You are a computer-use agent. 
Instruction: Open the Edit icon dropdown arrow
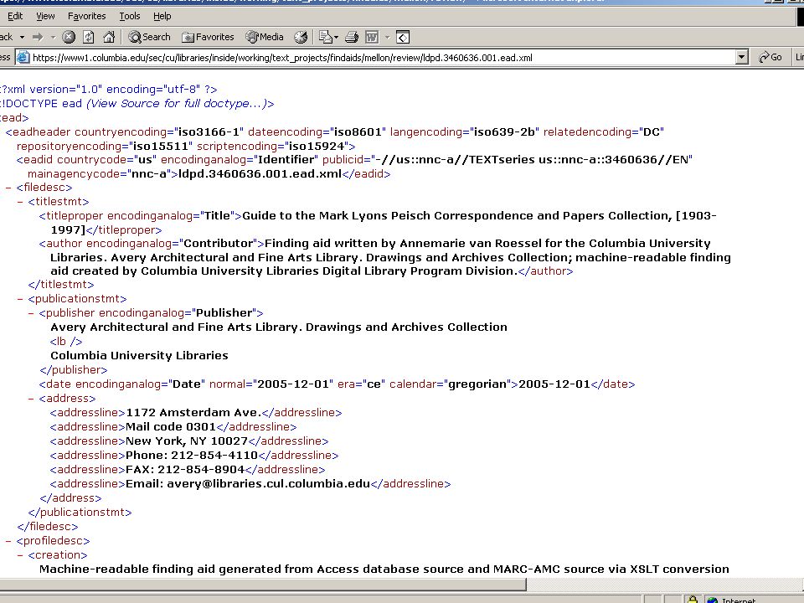(387, 37)
